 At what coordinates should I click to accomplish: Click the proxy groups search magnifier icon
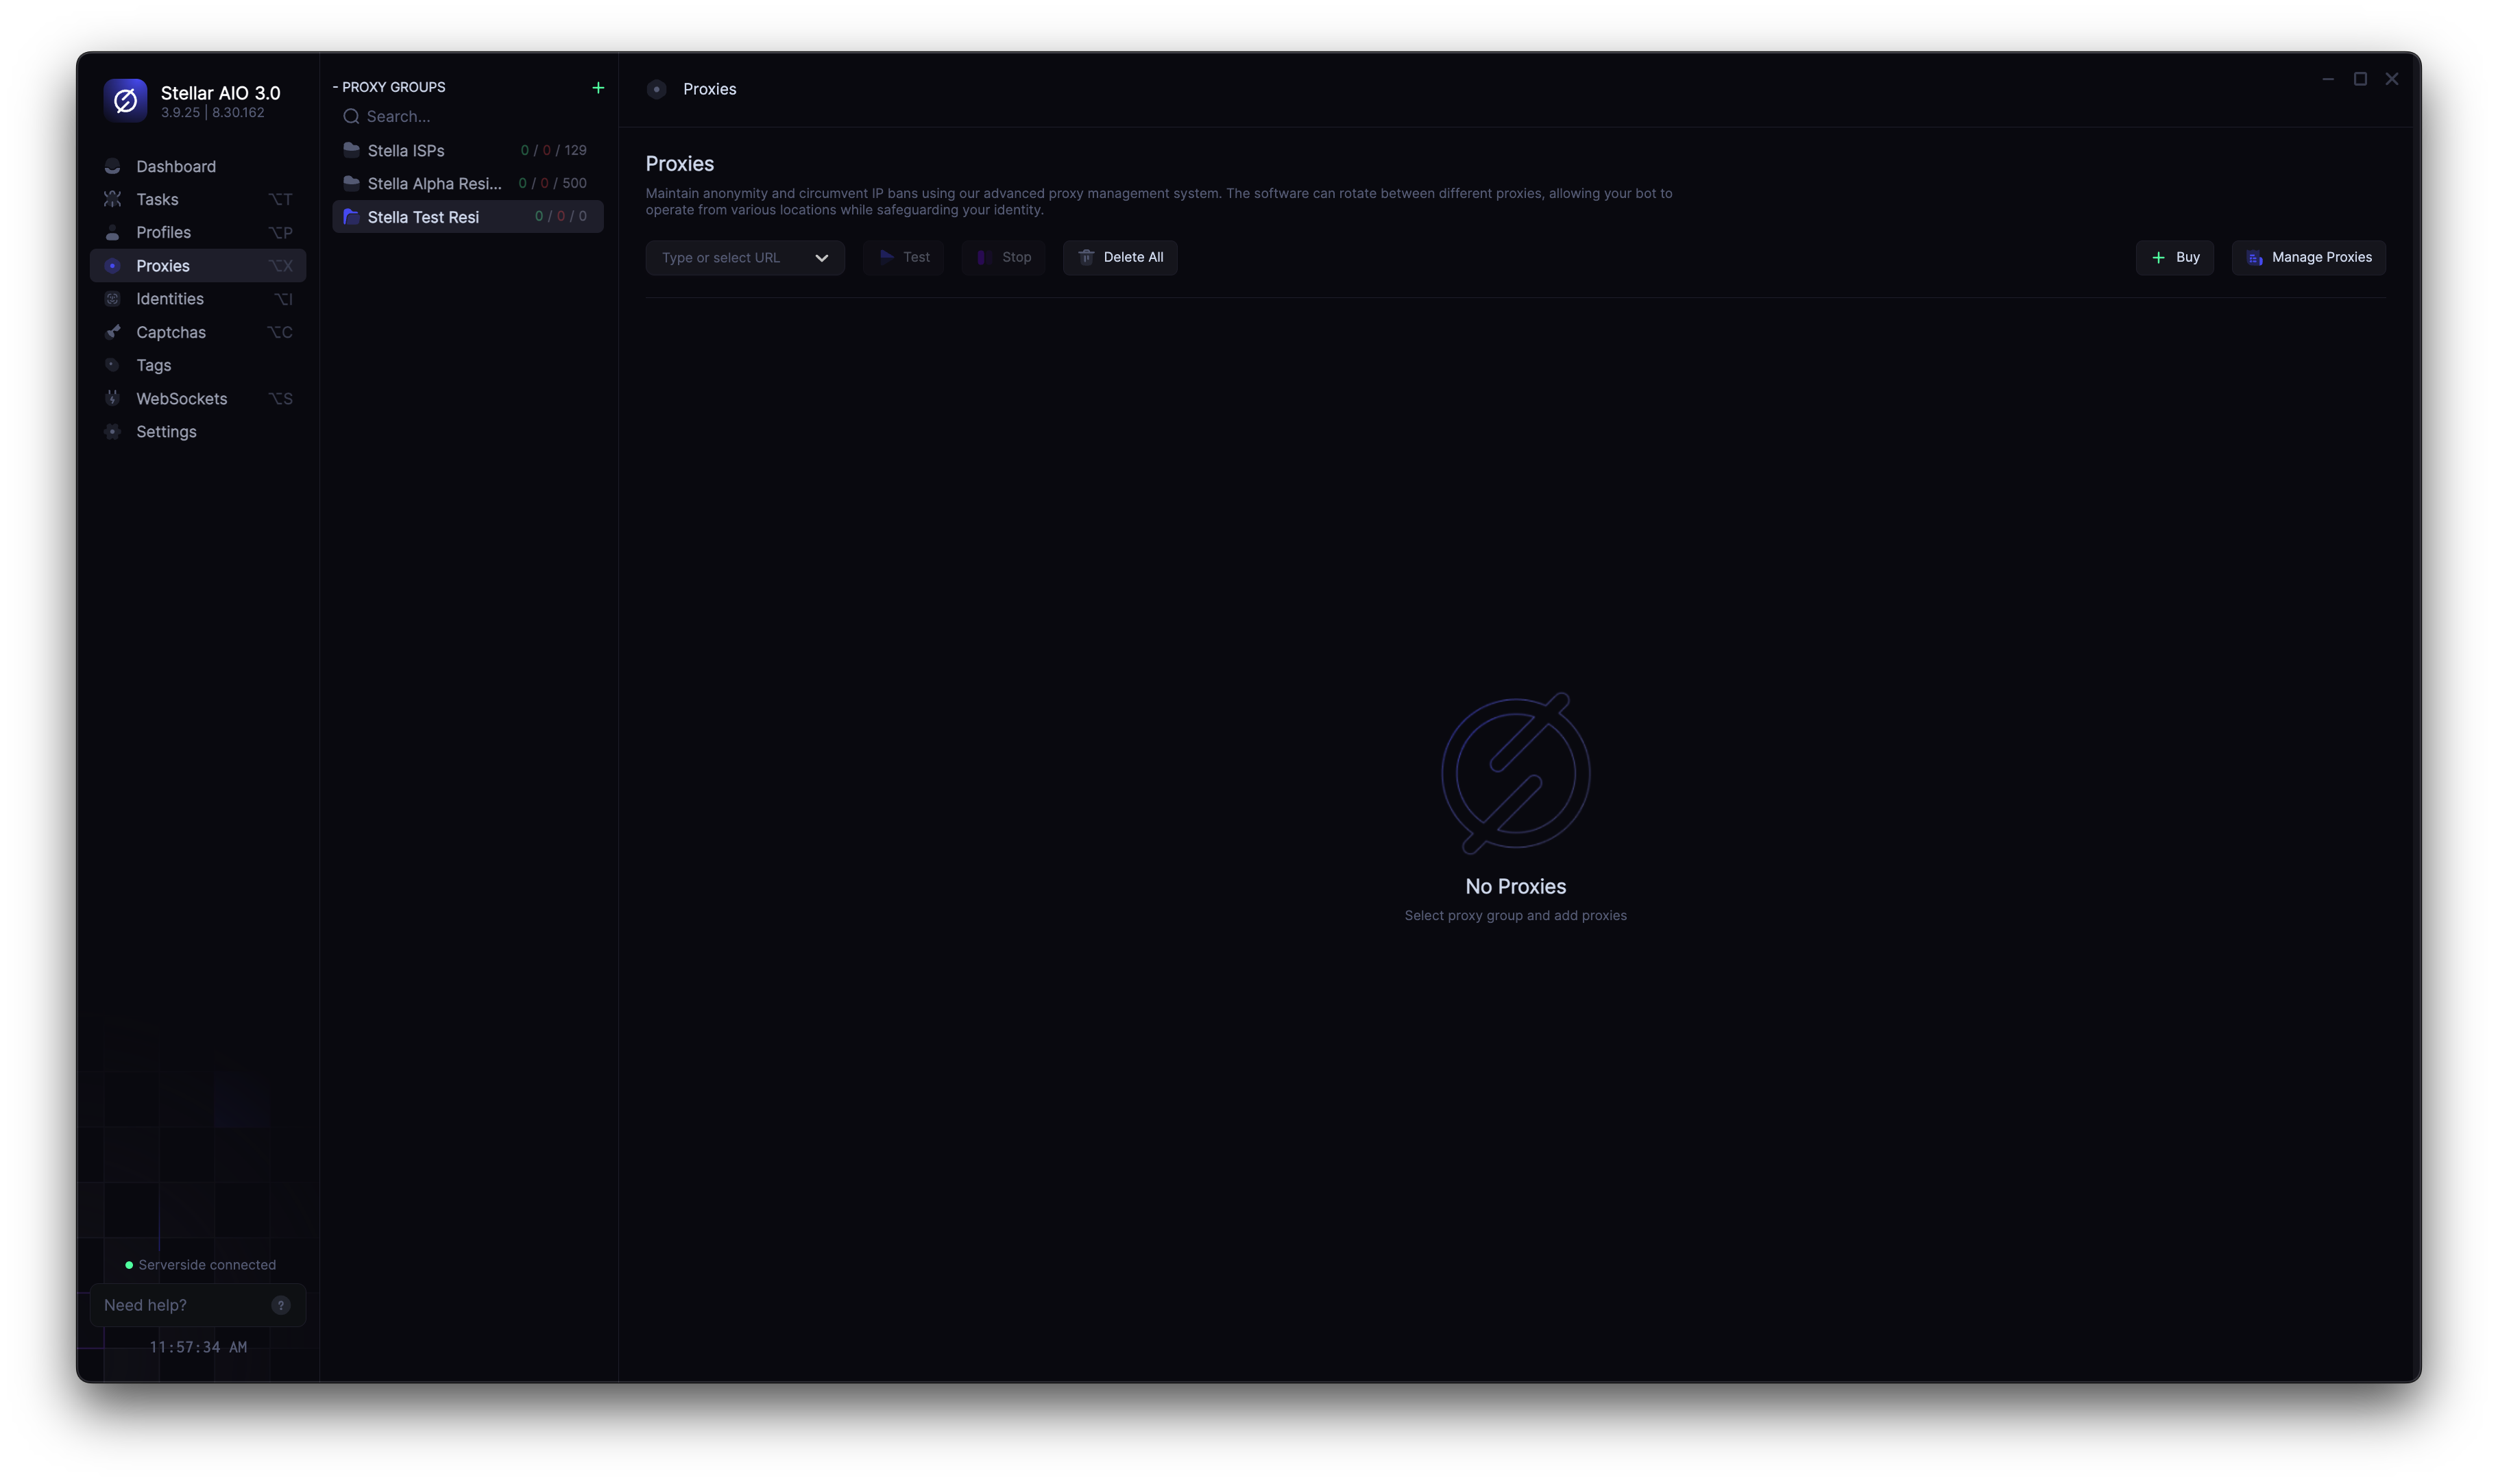[x=351, y=117]
